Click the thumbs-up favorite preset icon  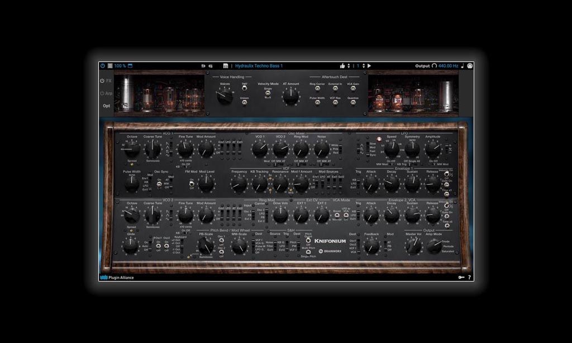click(342, 66)
